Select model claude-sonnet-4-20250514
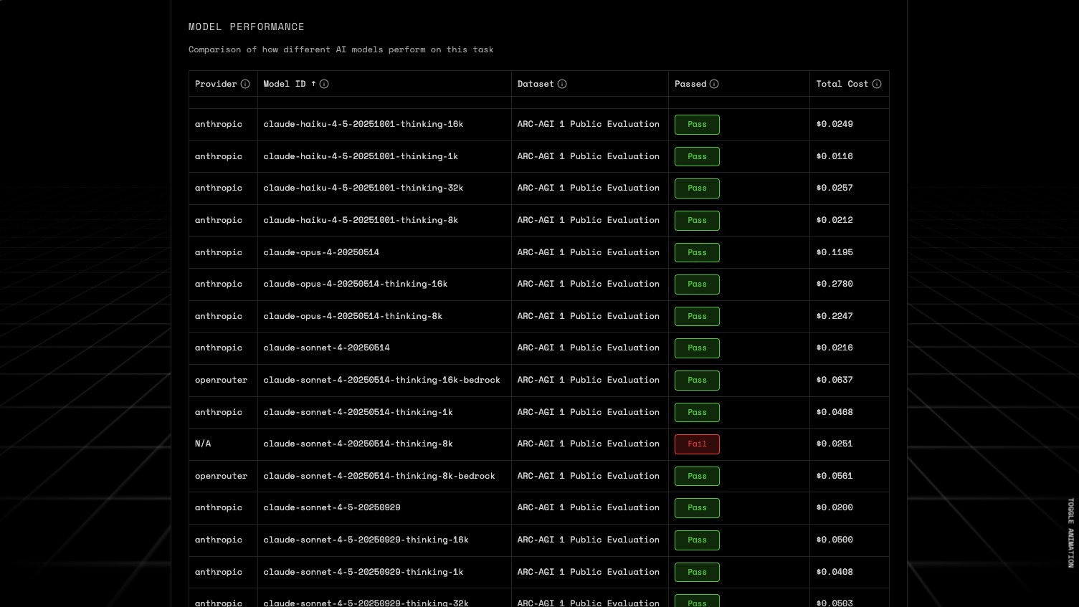Screen dimensions: 1079x607 [x=326, y=348]
